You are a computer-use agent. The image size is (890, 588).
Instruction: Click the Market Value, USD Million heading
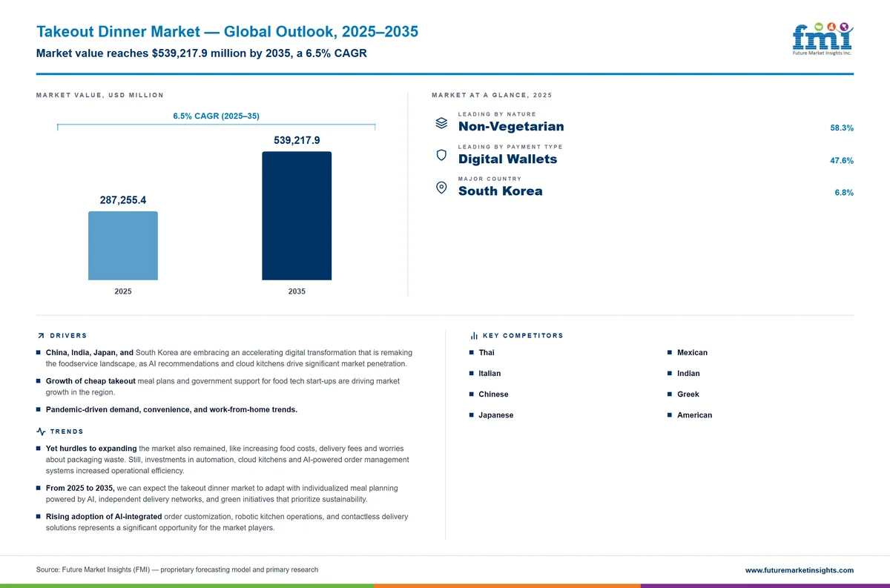[100, 95]
